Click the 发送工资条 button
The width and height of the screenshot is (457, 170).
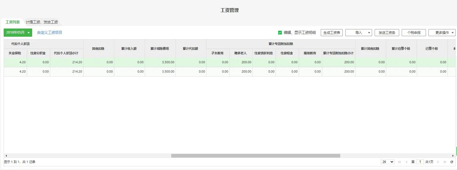(x=387, y=32)
